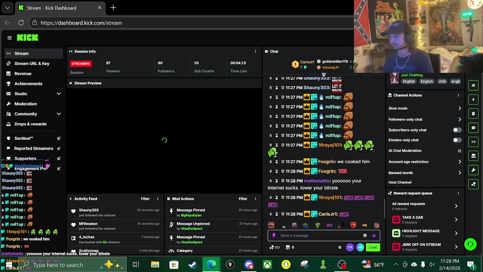Toggle Subscribers-only chat switch
Viewport: 483px width, 272px height.
[457, 130]
